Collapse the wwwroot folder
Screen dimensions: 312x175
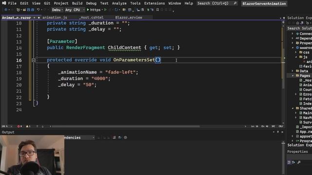[x=292, y=48]
